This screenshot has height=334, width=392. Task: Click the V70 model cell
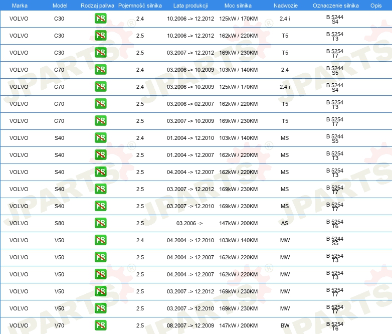click(x=59, y=325)
